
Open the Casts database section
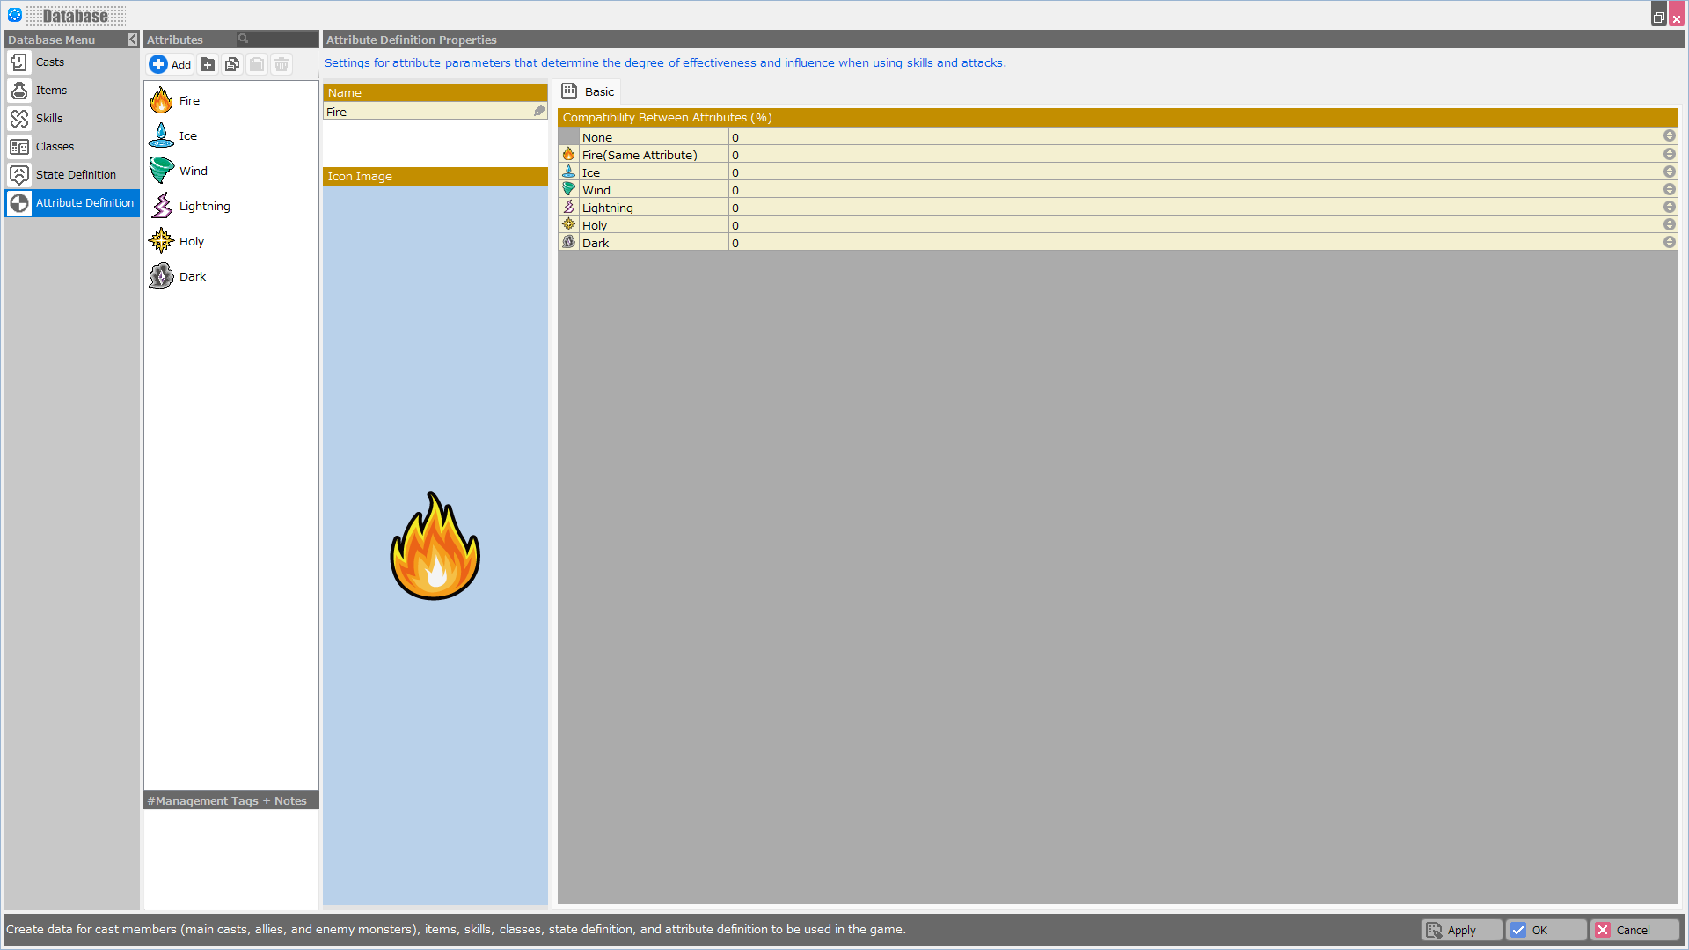50,62
